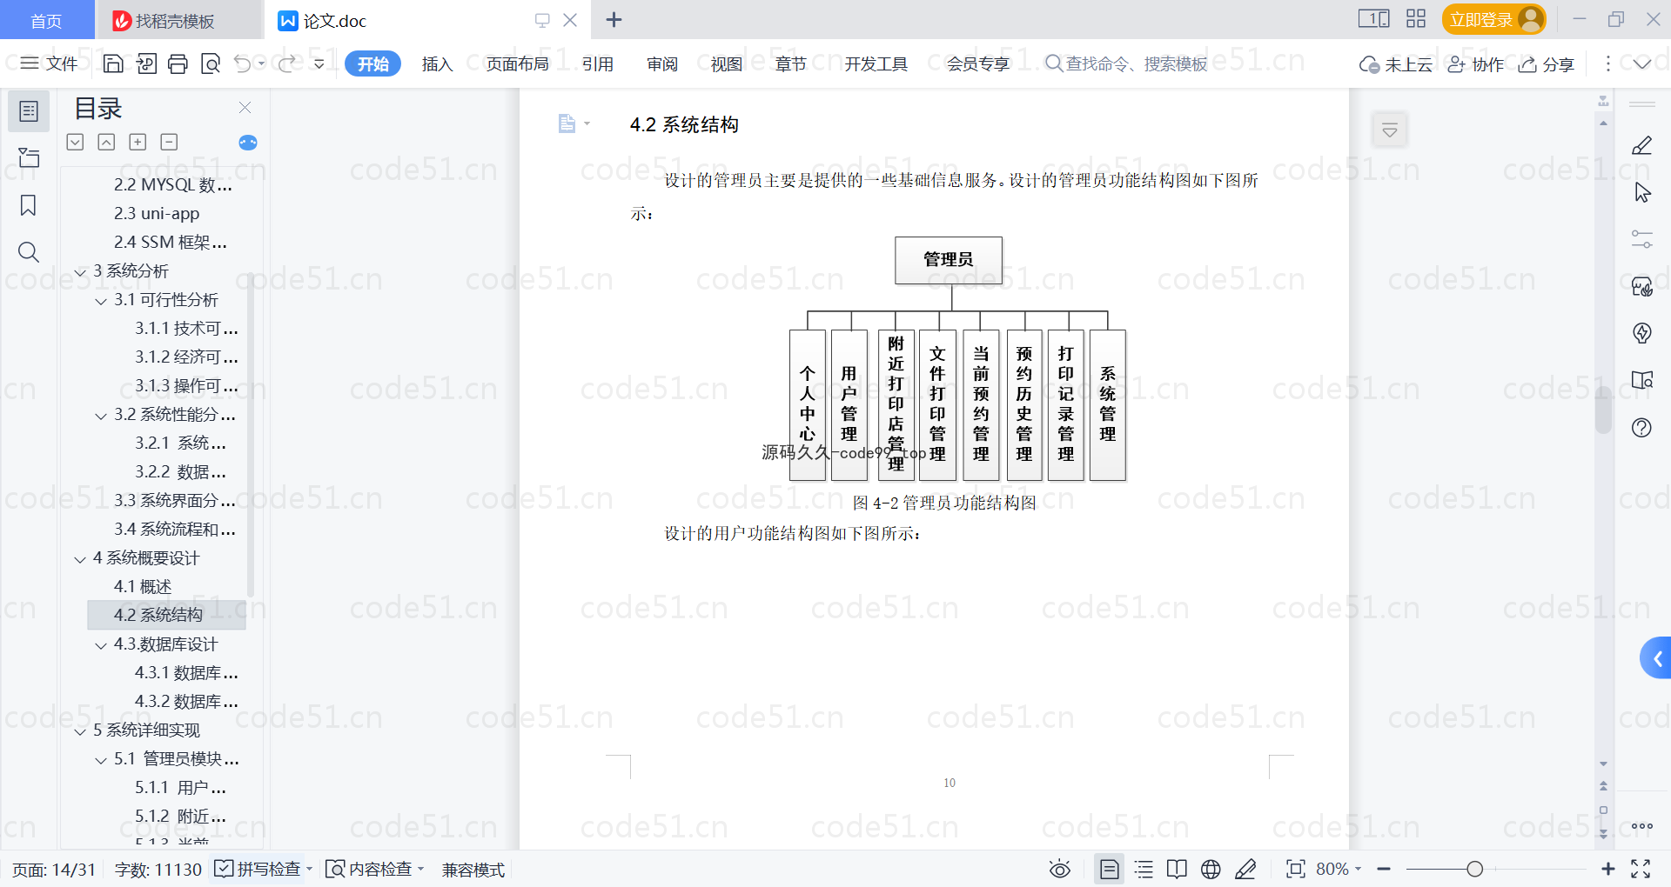This screenshot has width=1671, height=887.
Task: Click the eye protection mode icon
Action: click(x=1059, y=869)
